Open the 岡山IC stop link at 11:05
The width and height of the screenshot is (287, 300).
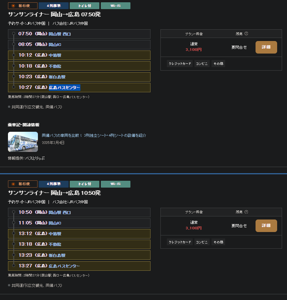coord(55,223)
